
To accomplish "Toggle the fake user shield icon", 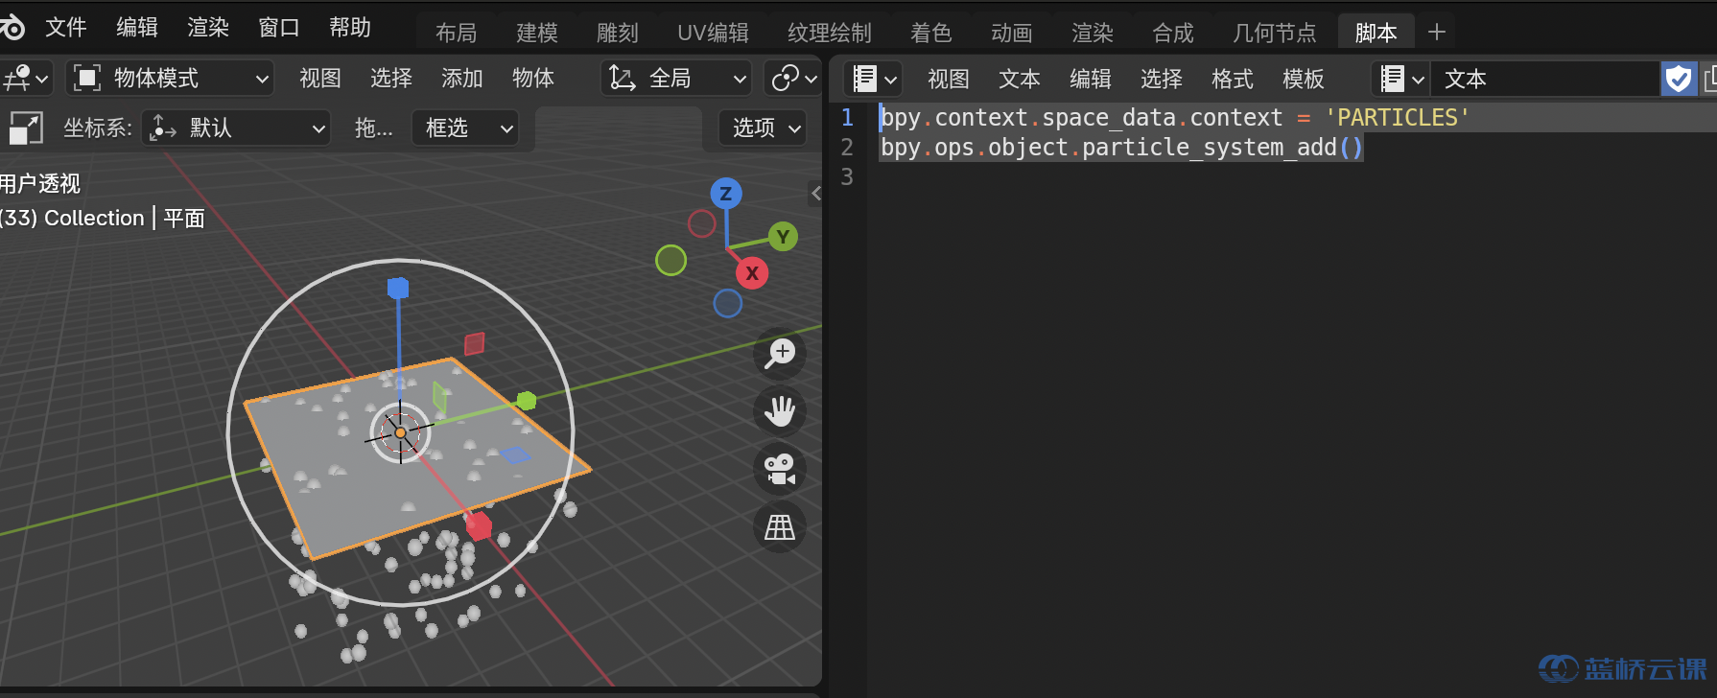I will pos(1679,79).
